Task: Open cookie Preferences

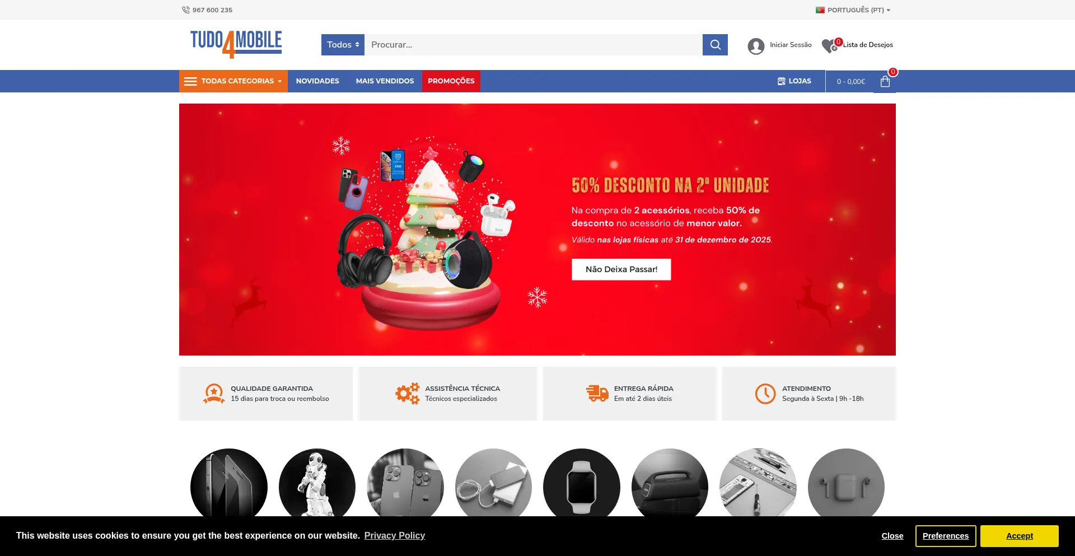Action: 946,536
